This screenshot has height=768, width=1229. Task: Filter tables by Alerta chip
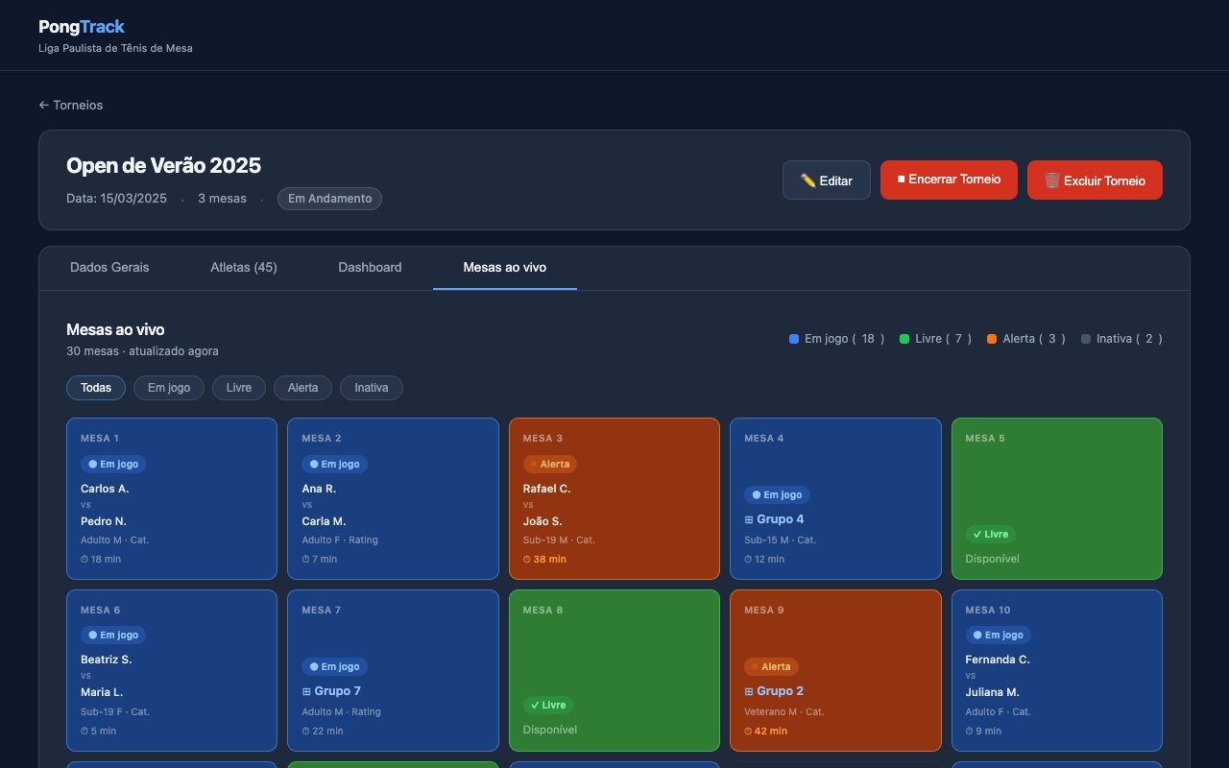[x=303, y=388]
